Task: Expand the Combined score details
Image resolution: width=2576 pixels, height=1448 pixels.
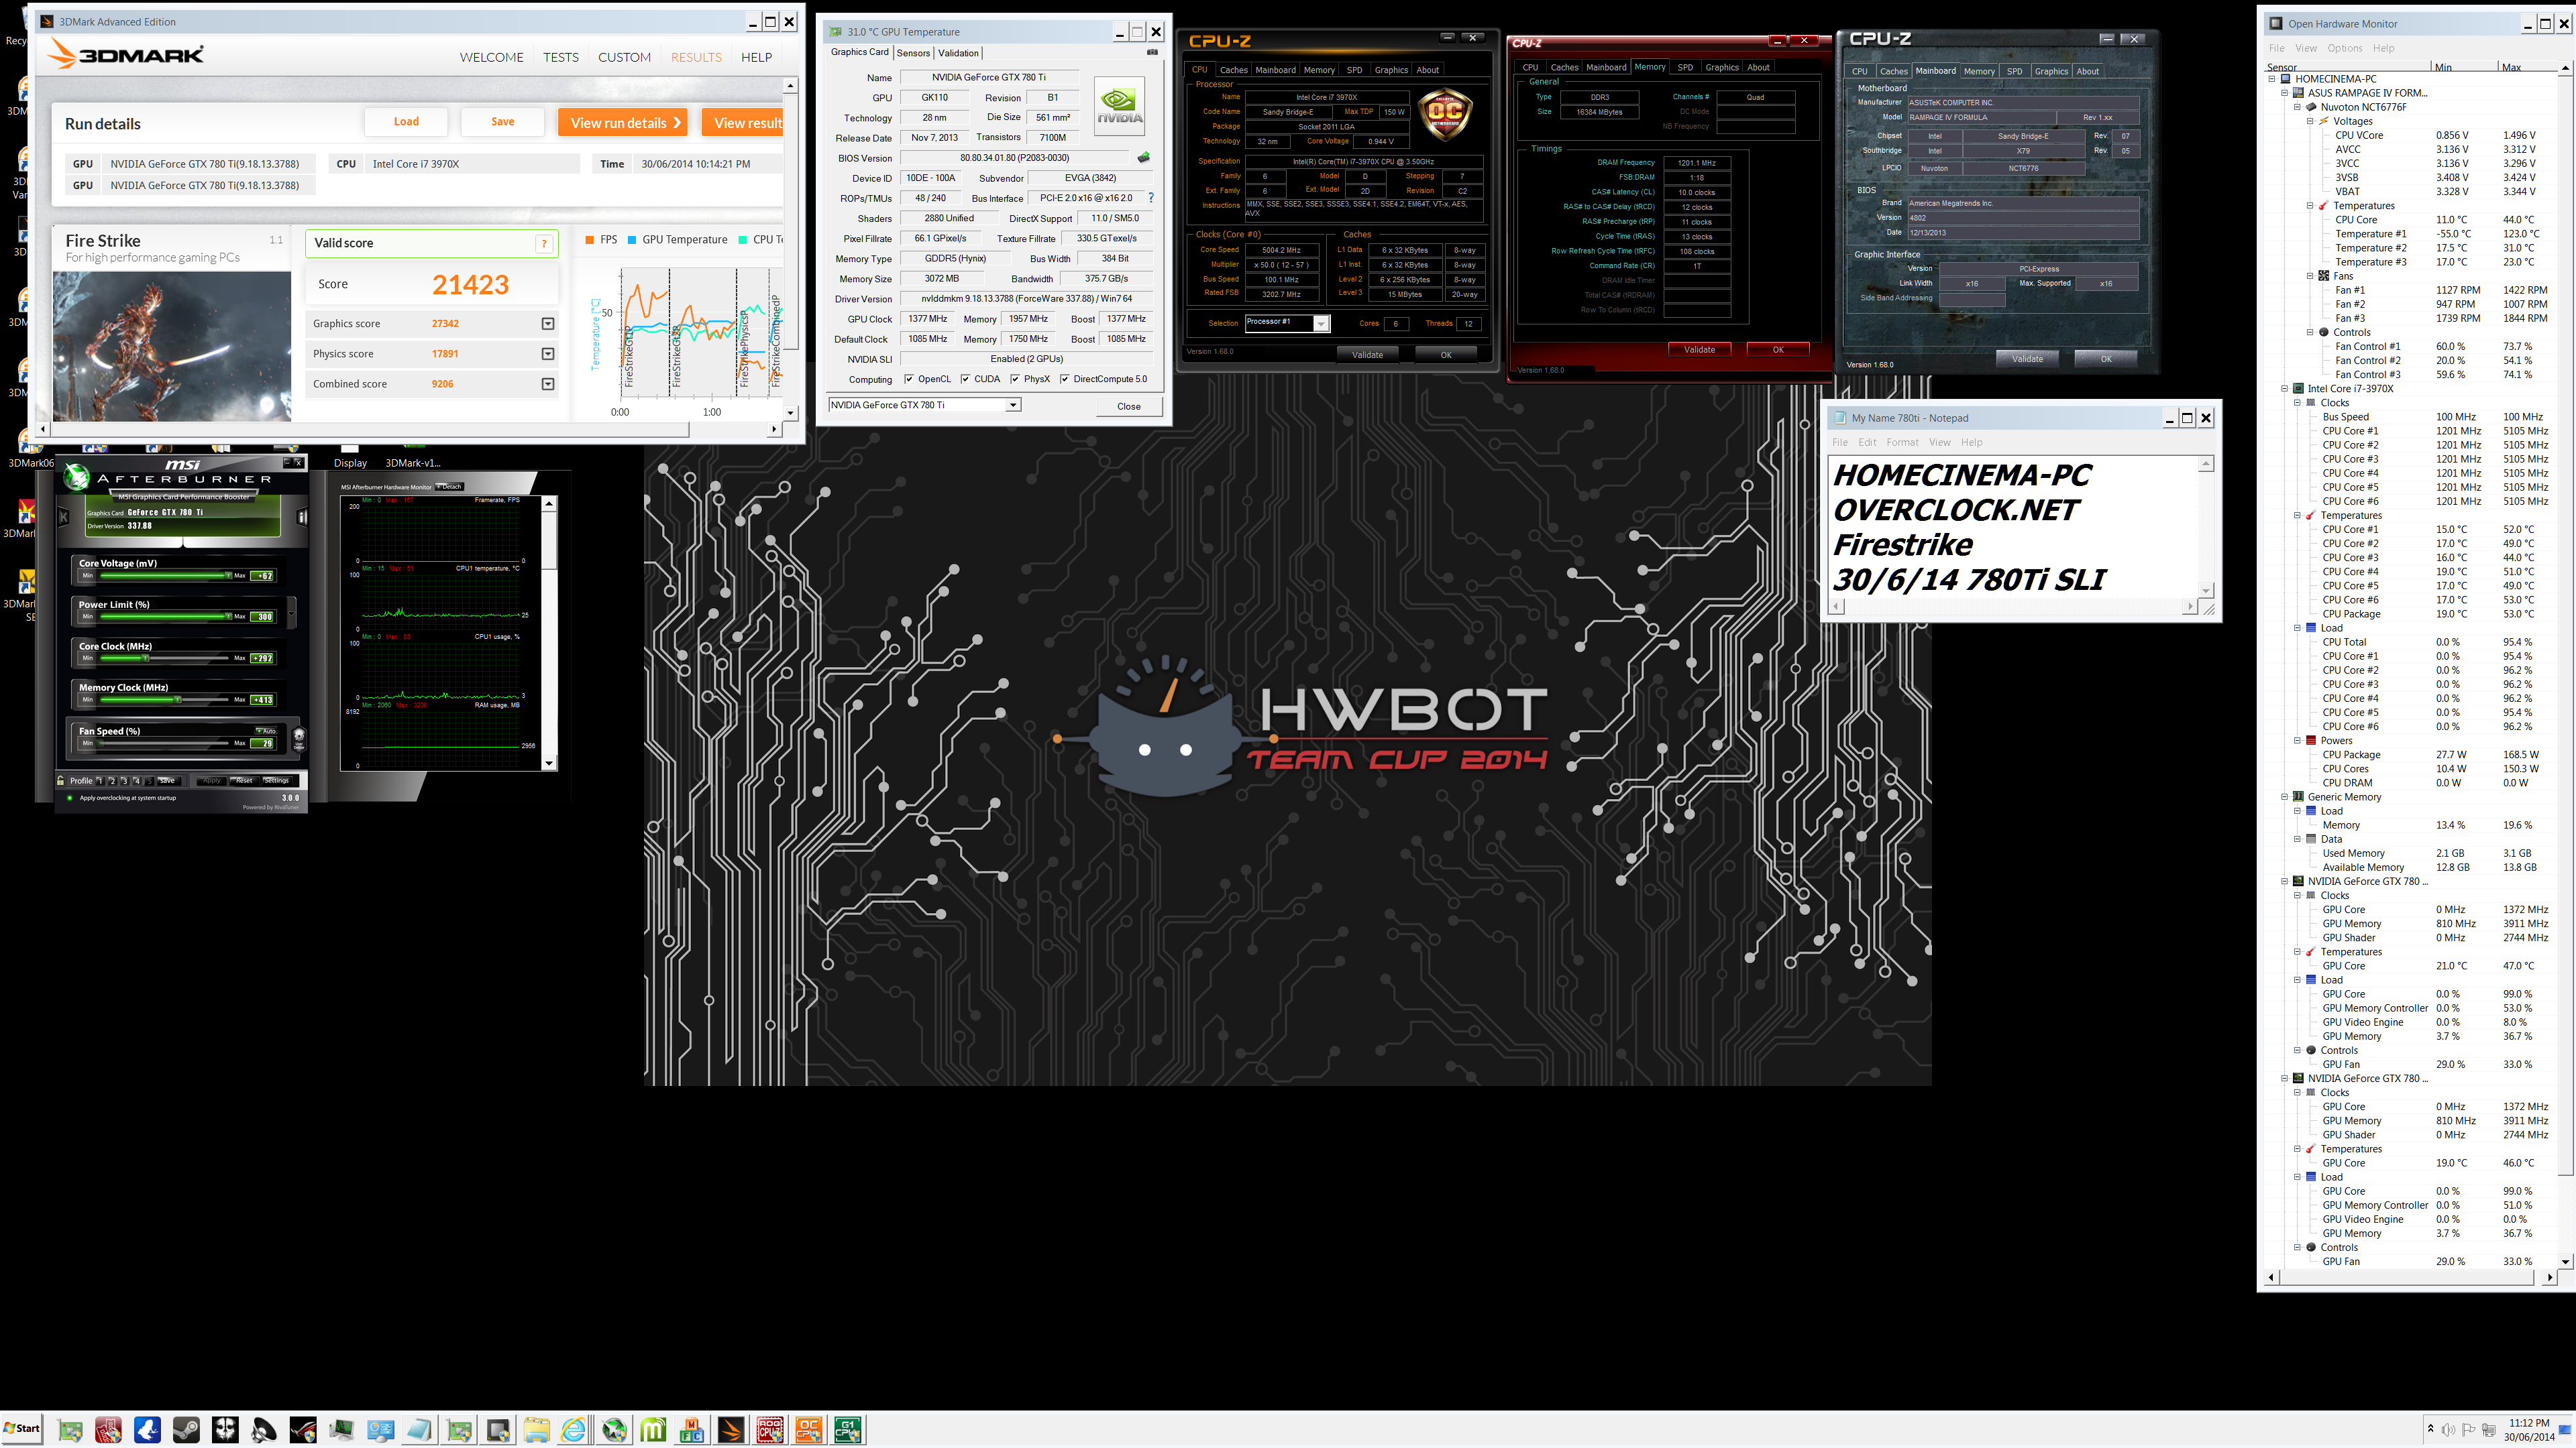Action: 548,383
